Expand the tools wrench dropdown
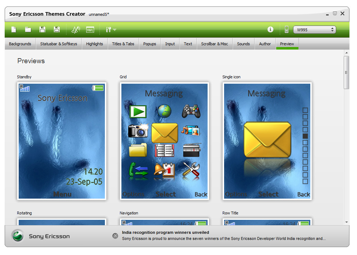 tap(111, 30)
